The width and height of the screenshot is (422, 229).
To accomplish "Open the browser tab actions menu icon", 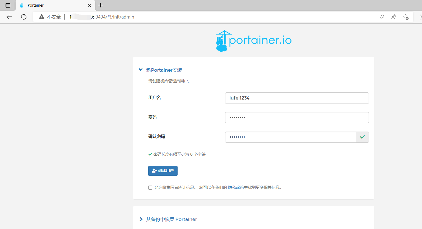I will [x=8, y=5].
